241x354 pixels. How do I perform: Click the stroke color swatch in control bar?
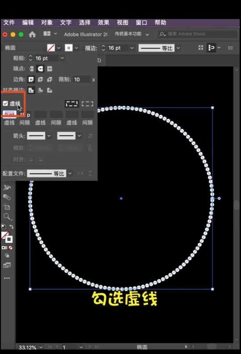click(69, 48)
